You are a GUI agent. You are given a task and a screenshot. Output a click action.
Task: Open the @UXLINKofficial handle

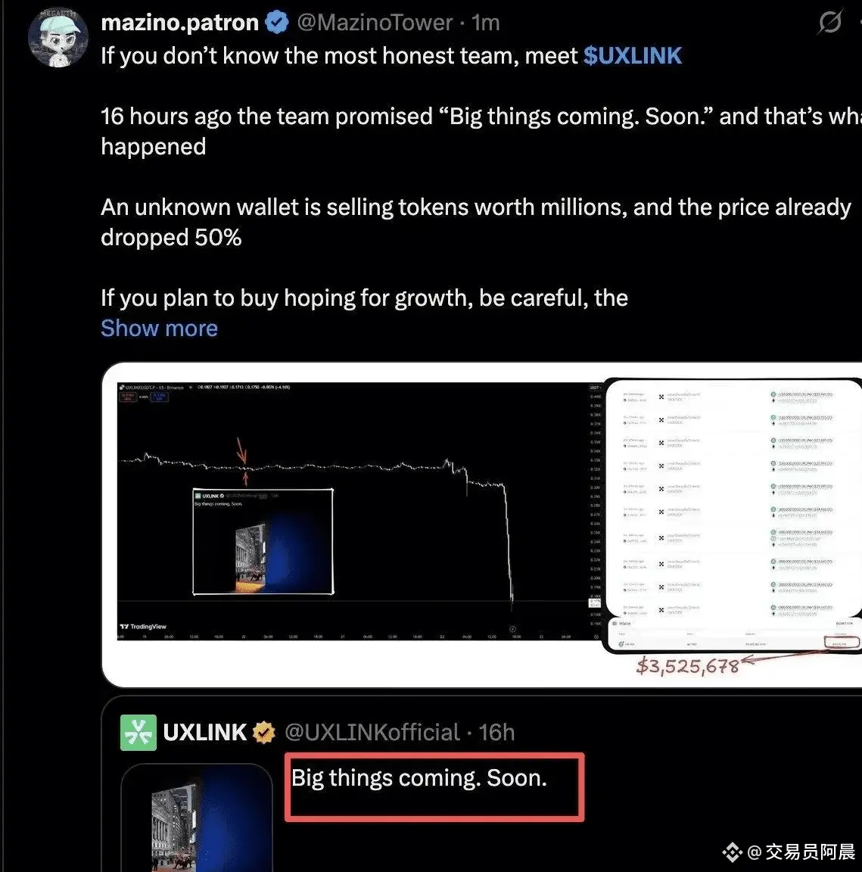tap(372, 733)
